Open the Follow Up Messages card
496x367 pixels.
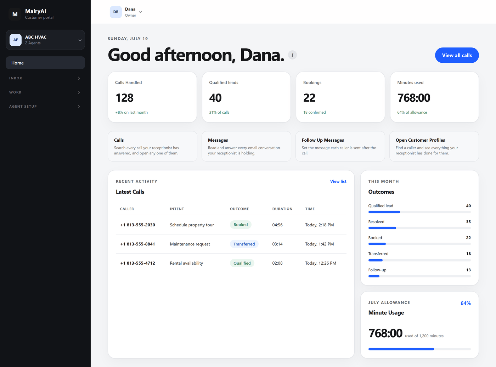click(x=340, y=146)
